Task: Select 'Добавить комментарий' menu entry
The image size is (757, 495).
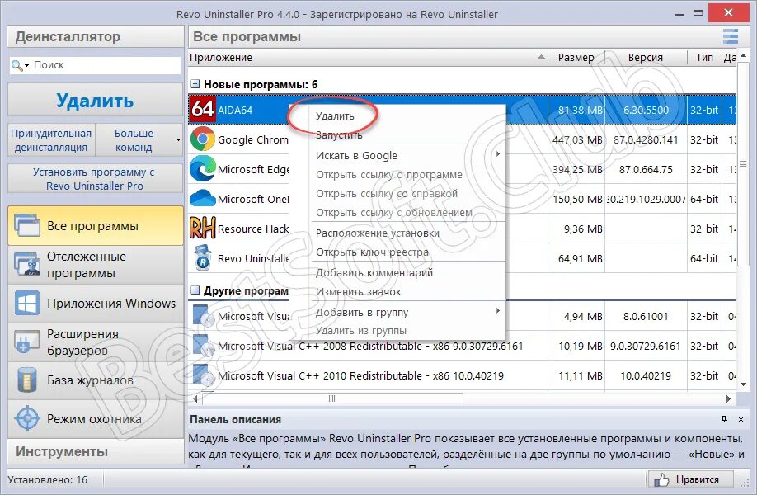Action: [374, 272]
